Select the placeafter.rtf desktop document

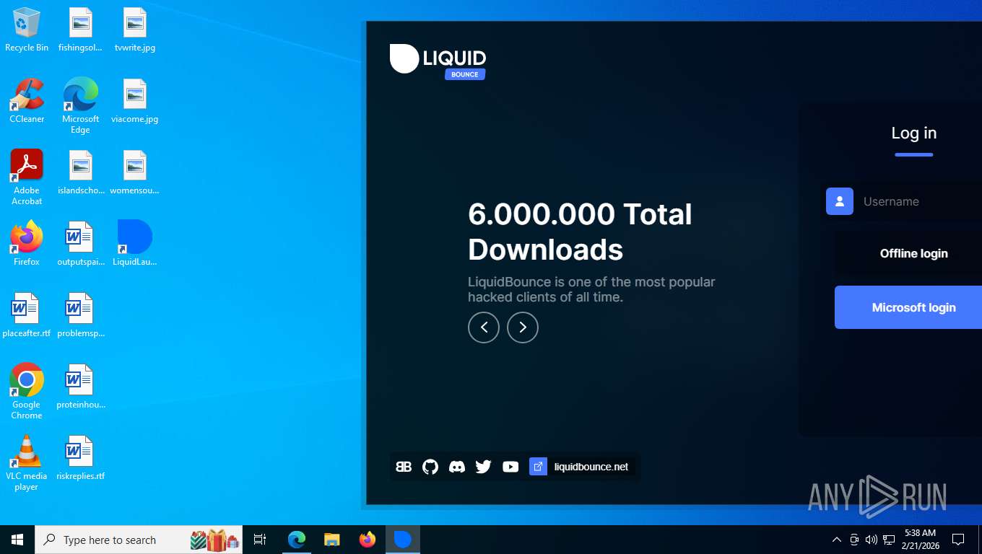(x=27, y=315)
